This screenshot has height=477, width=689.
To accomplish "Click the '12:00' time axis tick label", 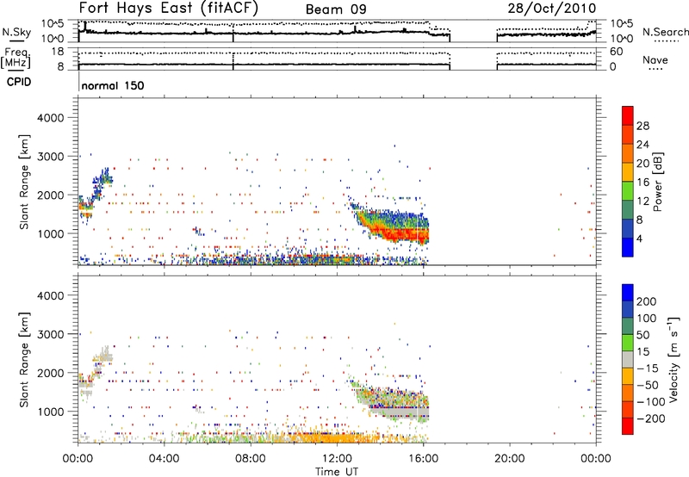I will (337, 459).
